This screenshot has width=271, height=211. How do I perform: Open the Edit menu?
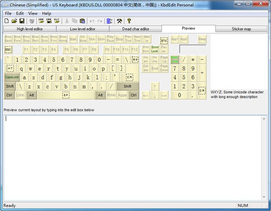point(20,13)
